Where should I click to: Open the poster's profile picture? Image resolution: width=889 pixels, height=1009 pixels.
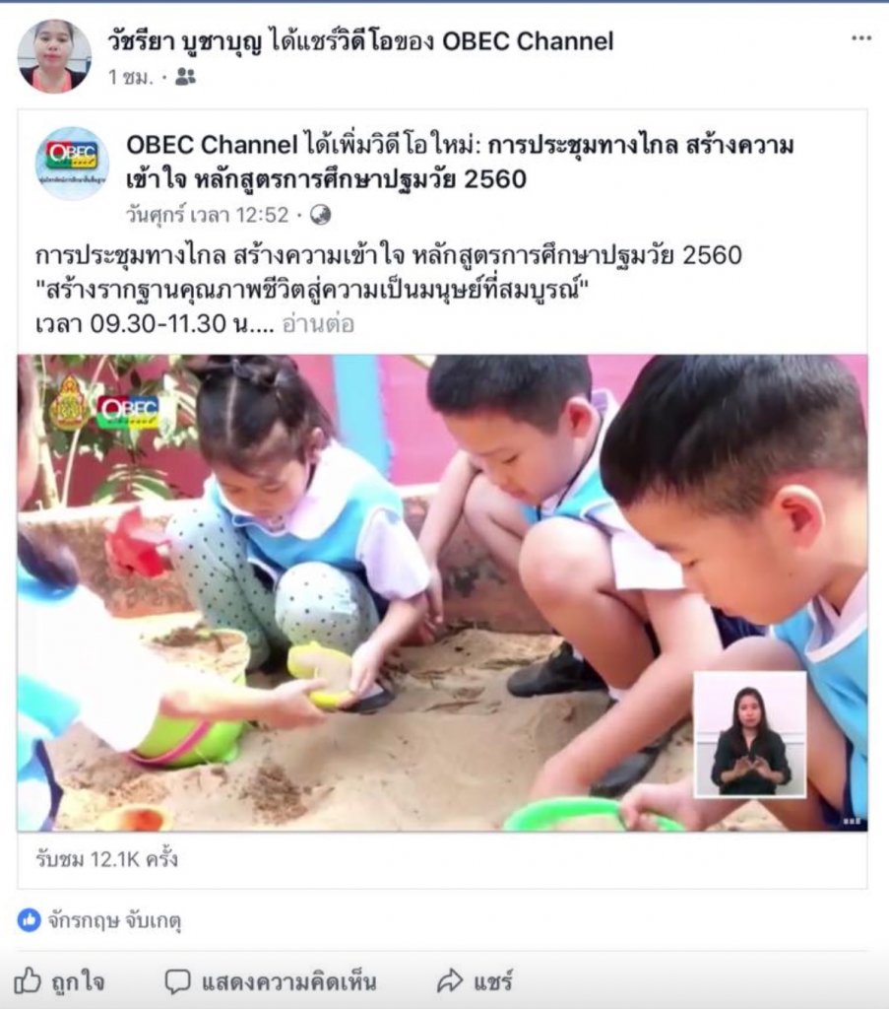tap(54, 56)
